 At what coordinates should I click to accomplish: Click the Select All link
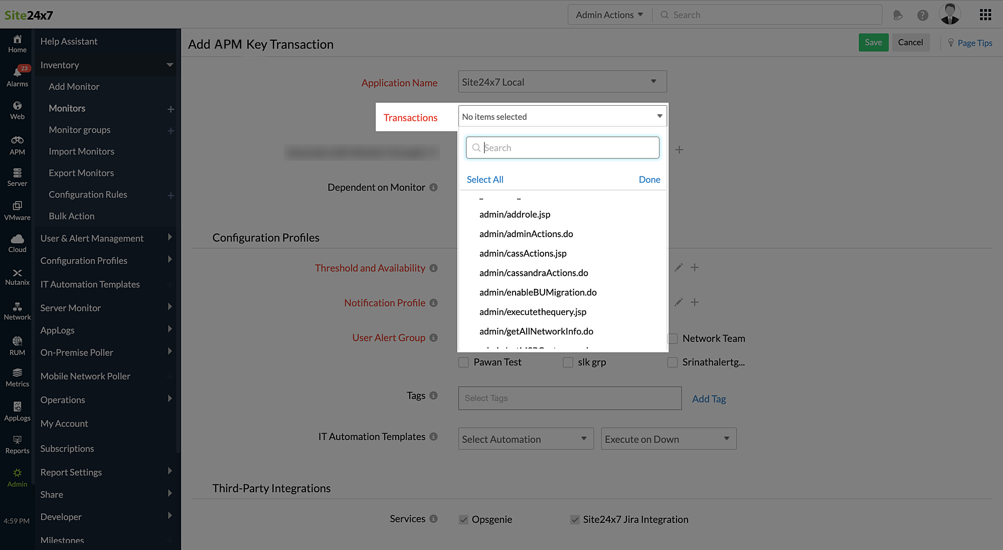click(484, 179)
